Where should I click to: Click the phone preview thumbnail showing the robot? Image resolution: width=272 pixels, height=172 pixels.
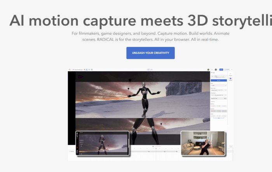(x=103, y=143)
